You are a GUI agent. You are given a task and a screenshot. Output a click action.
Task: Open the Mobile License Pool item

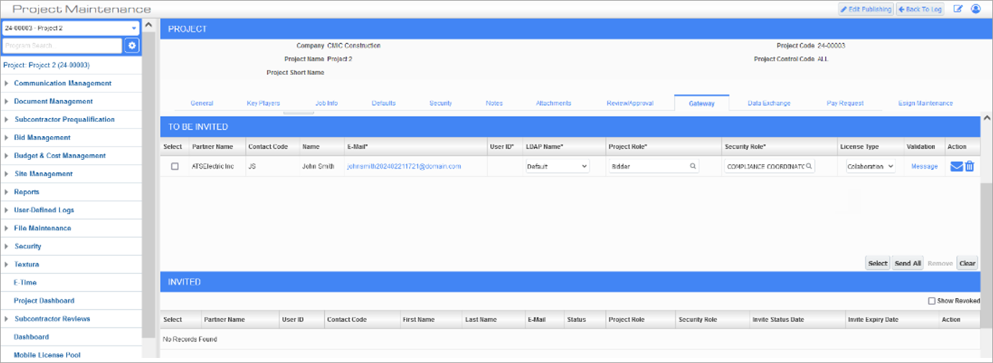[48, 355]
